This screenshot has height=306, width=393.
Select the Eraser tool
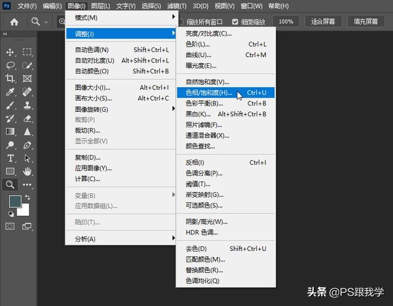coord(27,118)
